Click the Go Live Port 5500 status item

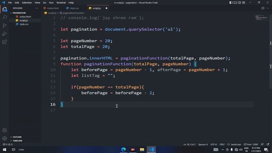tap(251, 144)
